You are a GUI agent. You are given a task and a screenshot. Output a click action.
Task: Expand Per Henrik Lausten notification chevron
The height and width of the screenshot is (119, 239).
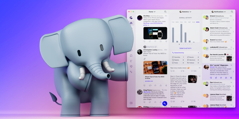pyautogui.click(x=233, y=58)
